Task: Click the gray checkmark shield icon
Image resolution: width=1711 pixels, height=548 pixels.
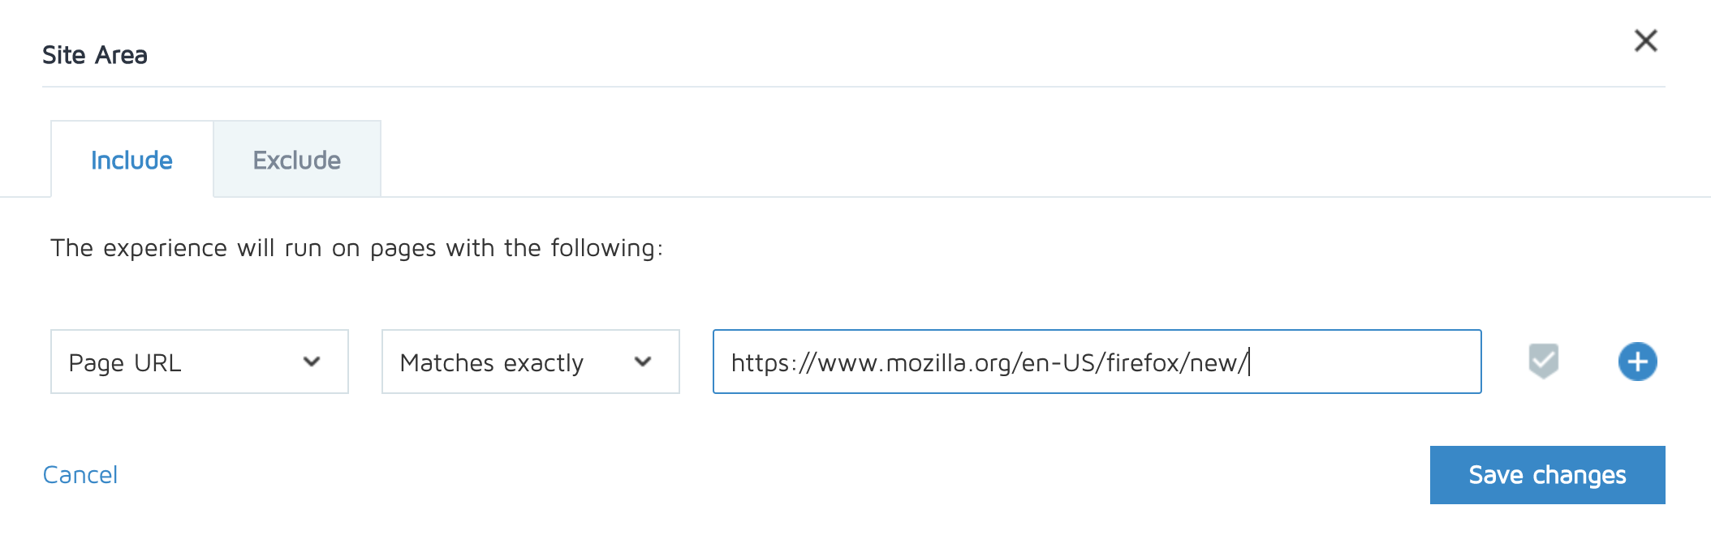Action: (1543, 362)
